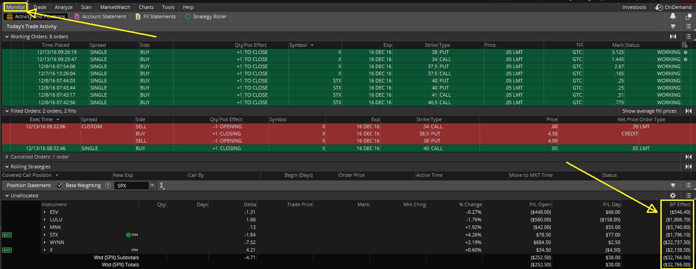This screenshot has width=696, height=269.
Task: Click lightning icon beside Beta Weighting
Action: coord(108,185)
